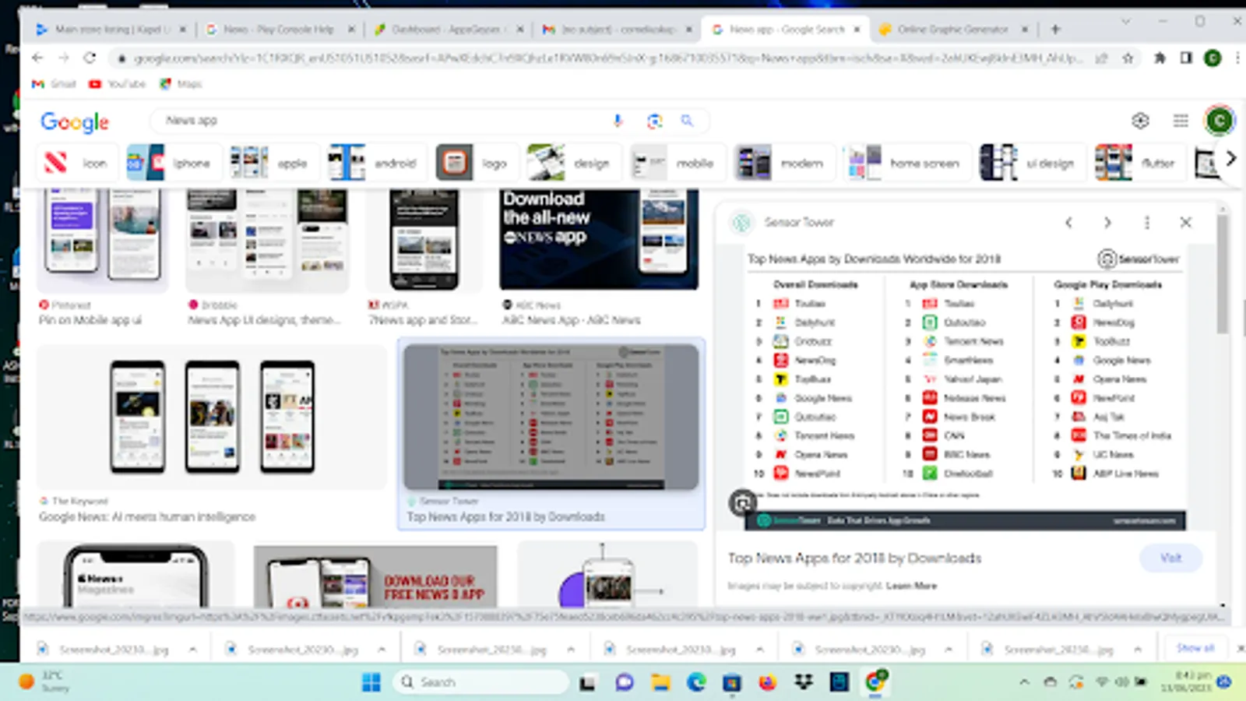Open the Google News: AI meets human intelligence result

[147, 516]
